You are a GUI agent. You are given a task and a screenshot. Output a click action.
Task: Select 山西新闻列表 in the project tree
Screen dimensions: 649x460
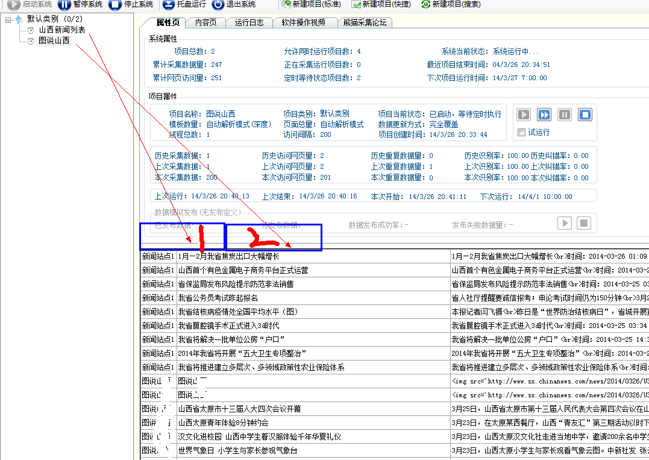coord(61,30)
